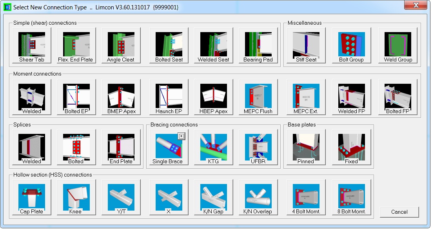
Task: Choose the Pinned base plate
Action: pos(306,147)
